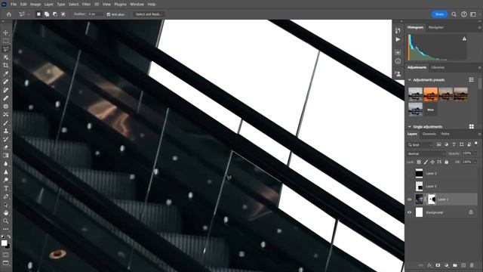The height and width of the screenshot is (272, 483).
Task: Click Add layer mask icon
Action: tap(438, 265)
